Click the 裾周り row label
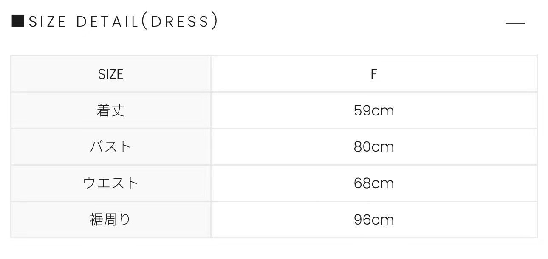The height and width of the screenshot is (259, 548). coord(111,220)
